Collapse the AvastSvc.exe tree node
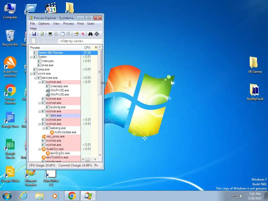The image size is (268, 201). (40, 149)
